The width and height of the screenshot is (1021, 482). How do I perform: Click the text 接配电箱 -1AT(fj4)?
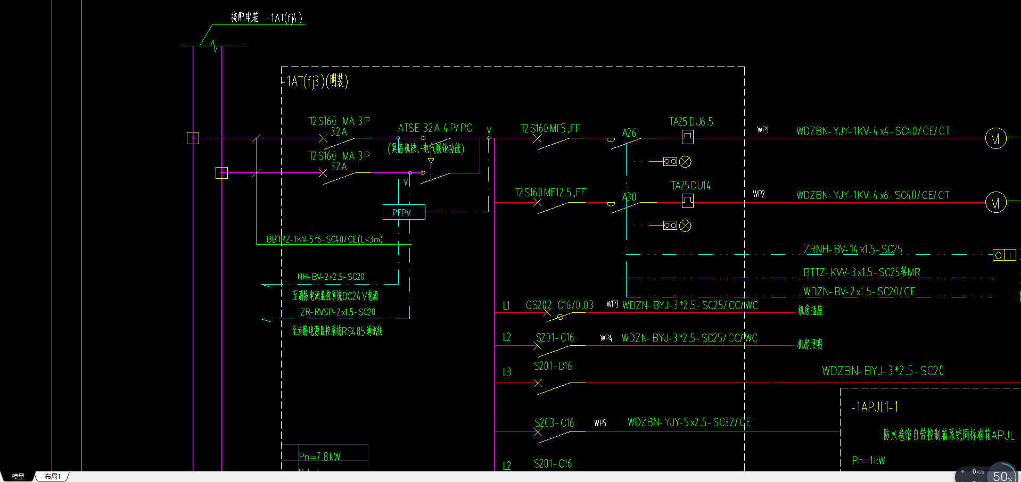coord(267,18)
